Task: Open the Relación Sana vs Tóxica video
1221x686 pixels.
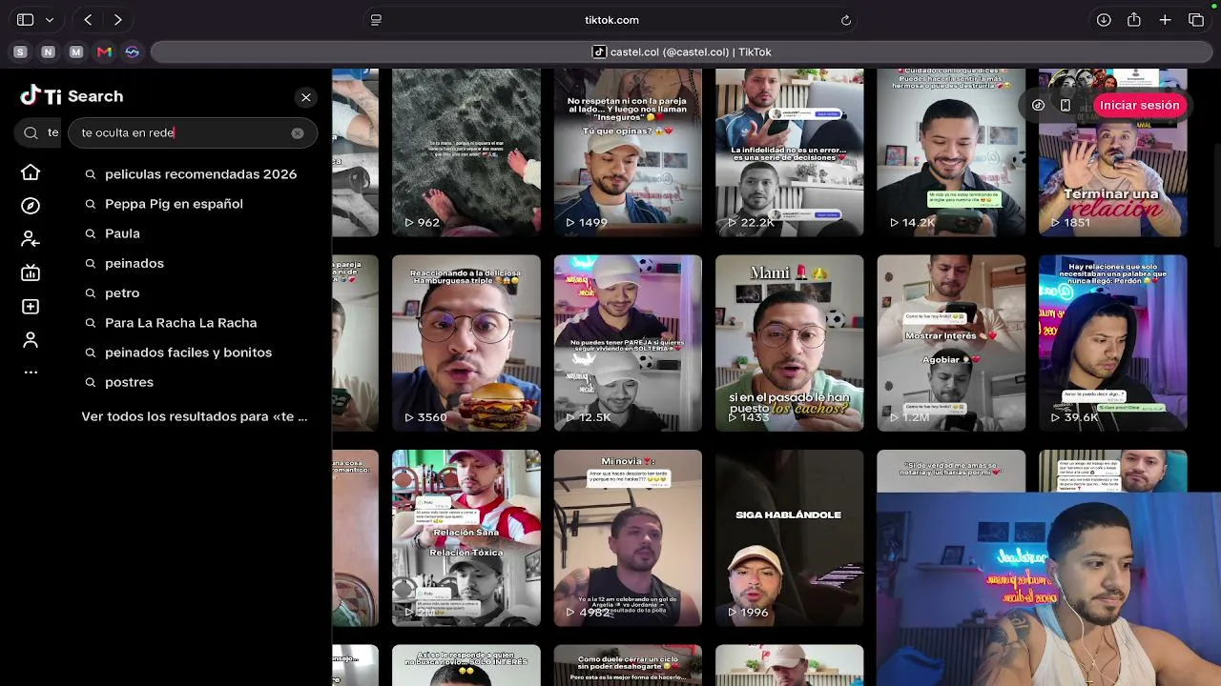Action: click(466, 538)
